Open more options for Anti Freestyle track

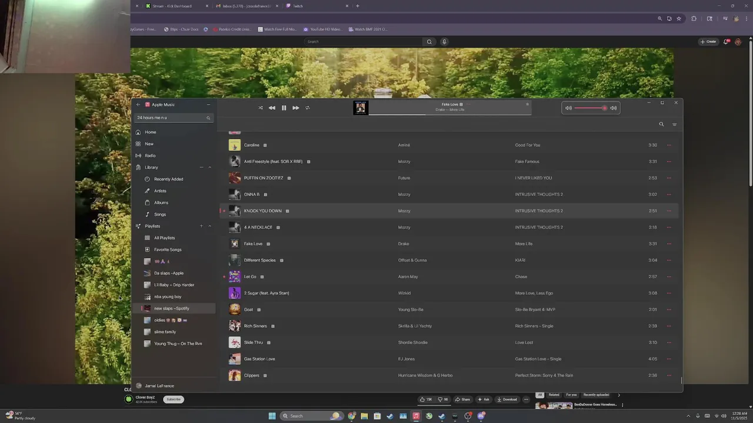(x=669, y=162)
